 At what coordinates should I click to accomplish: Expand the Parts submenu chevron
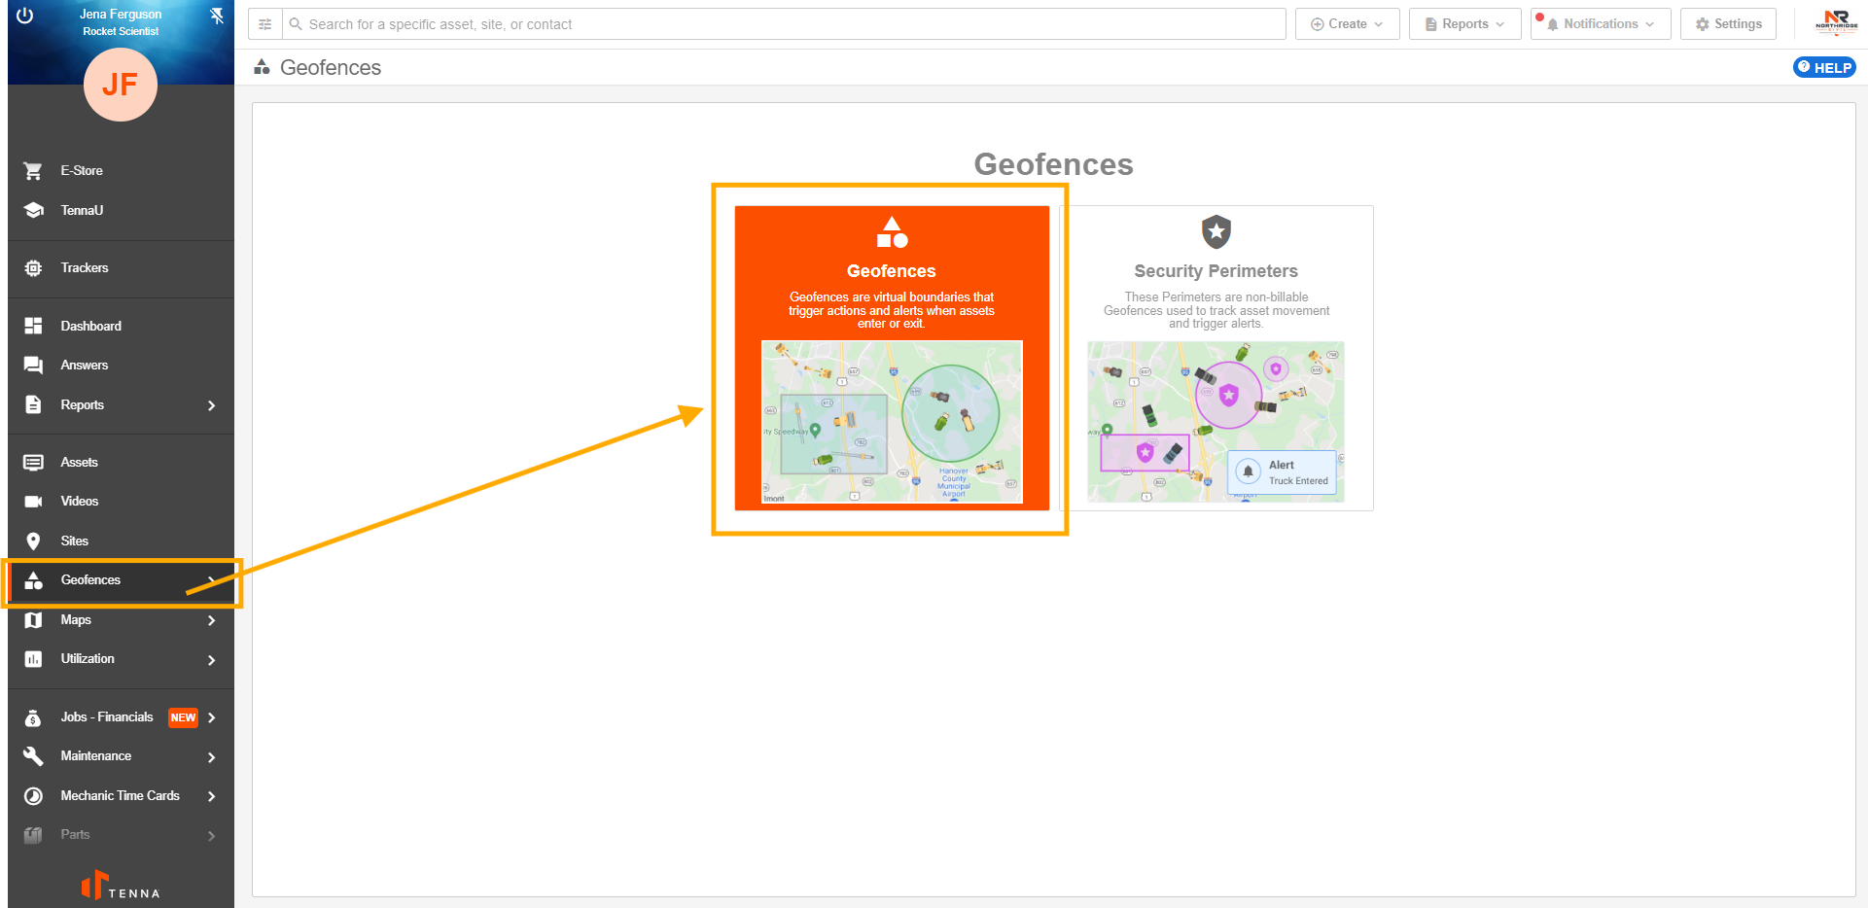[x=211, y=836]
